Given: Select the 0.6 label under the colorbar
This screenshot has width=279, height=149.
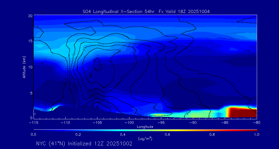Looking at the screenshot, I should tap(167, 135).
